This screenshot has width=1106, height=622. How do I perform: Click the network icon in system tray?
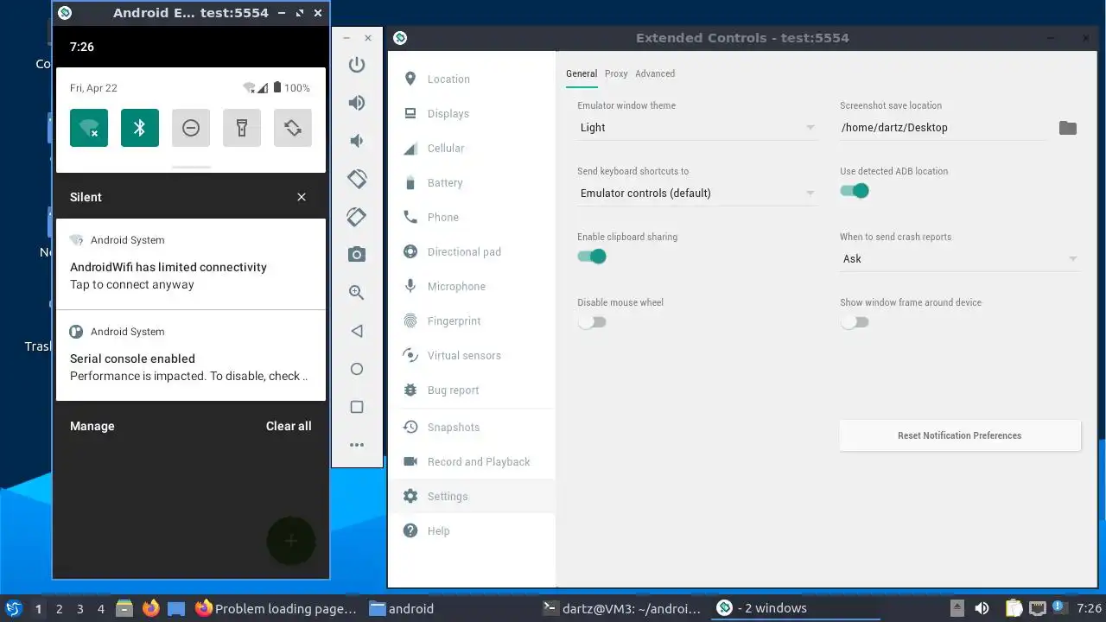1038,608
